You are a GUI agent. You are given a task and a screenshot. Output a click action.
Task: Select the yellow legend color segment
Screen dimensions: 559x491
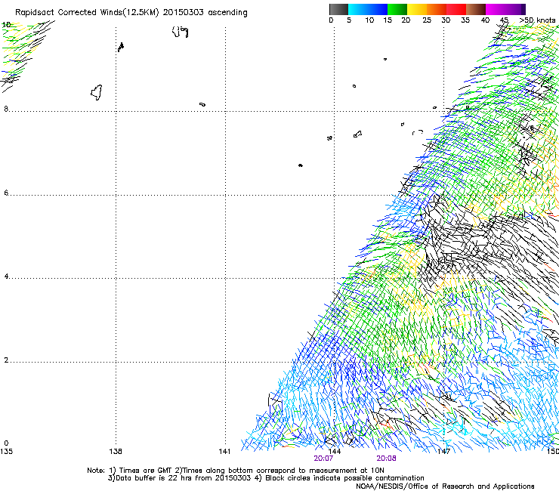tap(417, 9)
